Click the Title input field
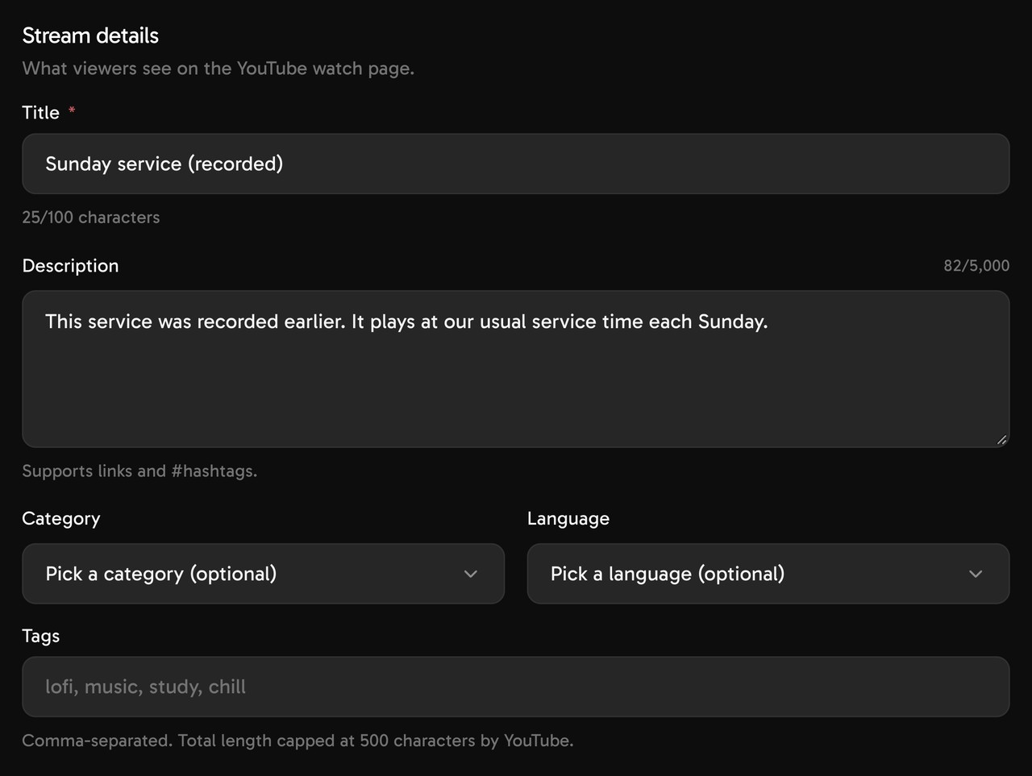The height and width of the screenshot is (776, 1032). [516, 164]
